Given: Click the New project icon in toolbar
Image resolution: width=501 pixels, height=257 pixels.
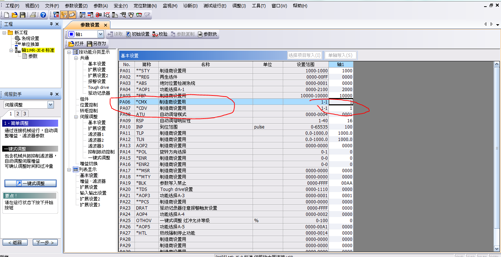Looking at the screenshot, I should [x=7, y=15].
